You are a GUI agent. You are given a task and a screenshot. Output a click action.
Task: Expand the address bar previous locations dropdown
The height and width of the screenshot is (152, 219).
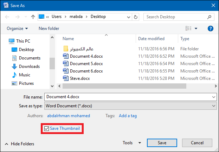129,17
